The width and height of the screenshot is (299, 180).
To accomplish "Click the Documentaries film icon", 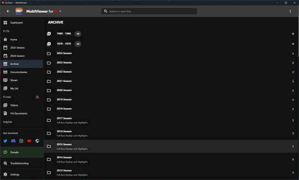I will coord(5,72).
